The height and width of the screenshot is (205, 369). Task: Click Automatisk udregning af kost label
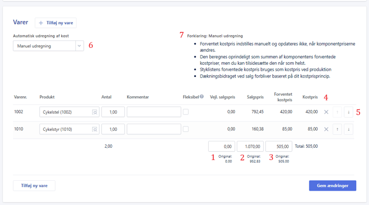[x=41, y=36]
